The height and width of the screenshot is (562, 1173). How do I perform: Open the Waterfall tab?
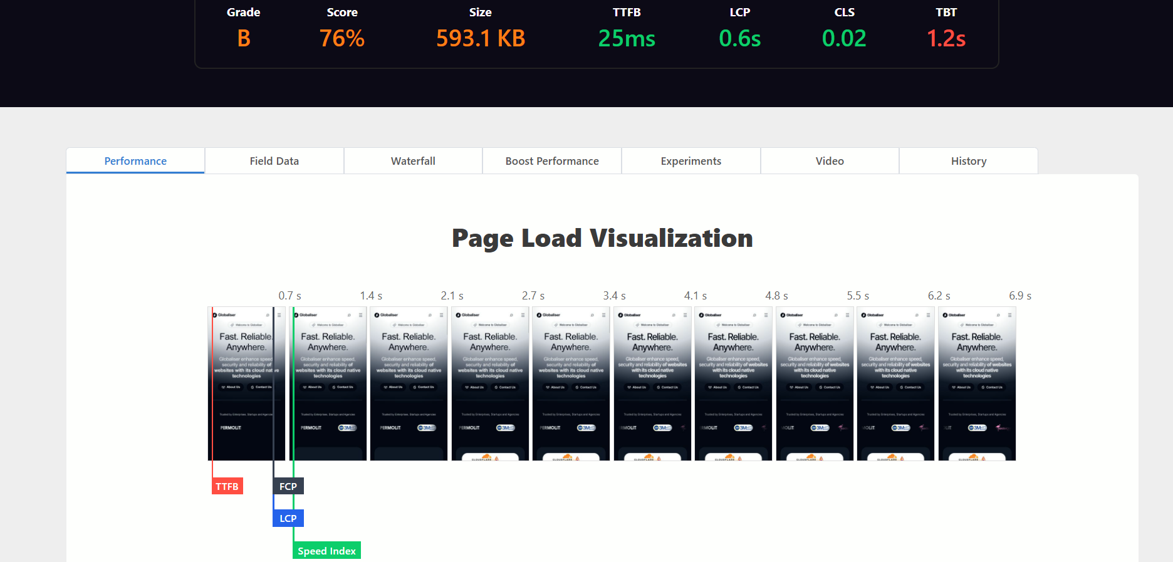click(413, 161)
